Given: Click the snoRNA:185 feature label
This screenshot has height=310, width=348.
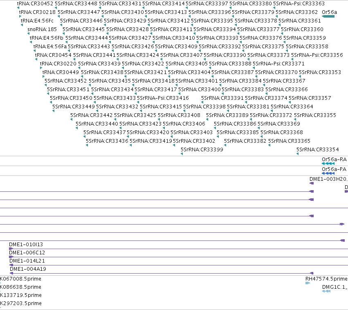Looking at the screenshot, I should [x=42, y=29].
